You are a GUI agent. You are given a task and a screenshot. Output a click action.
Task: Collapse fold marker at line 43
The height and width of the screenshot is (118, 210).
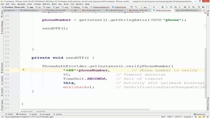coord(19,91)
